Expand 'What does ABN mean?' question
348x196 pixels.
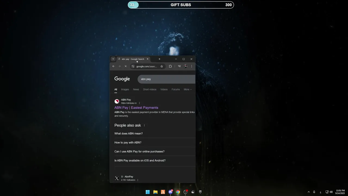155,133
